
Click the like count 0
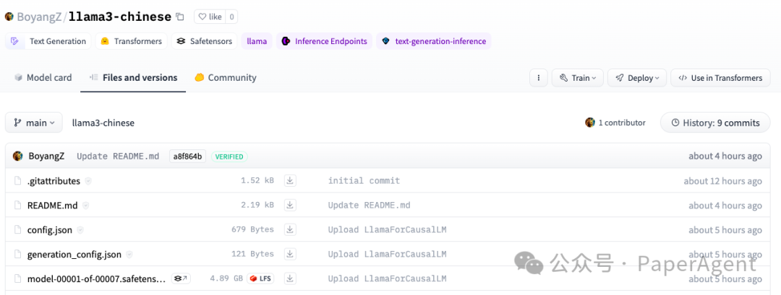(231, 17)
